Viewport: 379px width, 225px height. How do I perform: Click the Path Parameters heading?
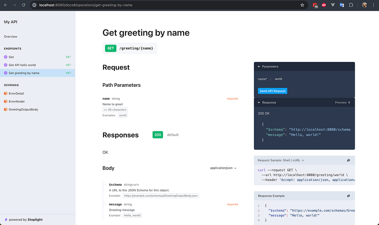(x=121, y=85)
